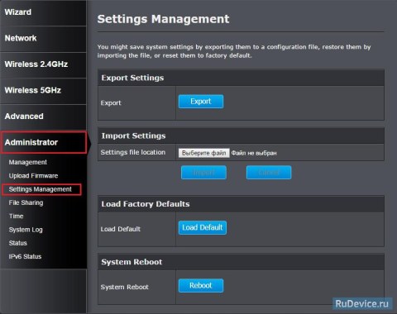Click the 'Выберите файл' file chooser button
Screen dimensions: 397x314
coord(204,153)
